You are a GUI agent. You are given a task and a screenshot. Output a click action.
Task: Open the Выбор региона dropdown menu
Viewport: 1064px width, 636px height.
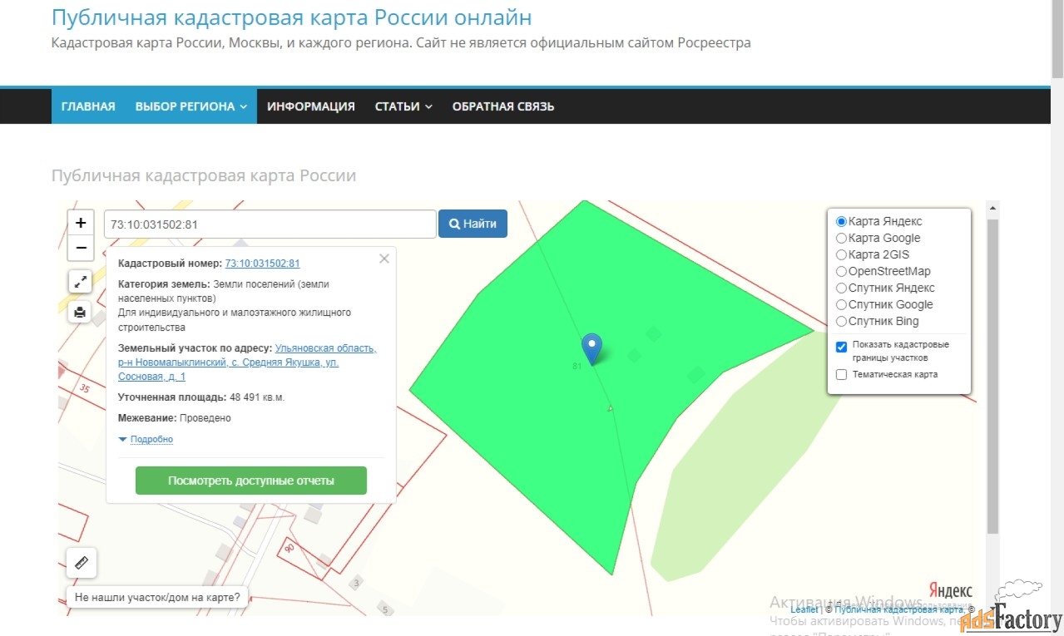(x=191, y=106)
